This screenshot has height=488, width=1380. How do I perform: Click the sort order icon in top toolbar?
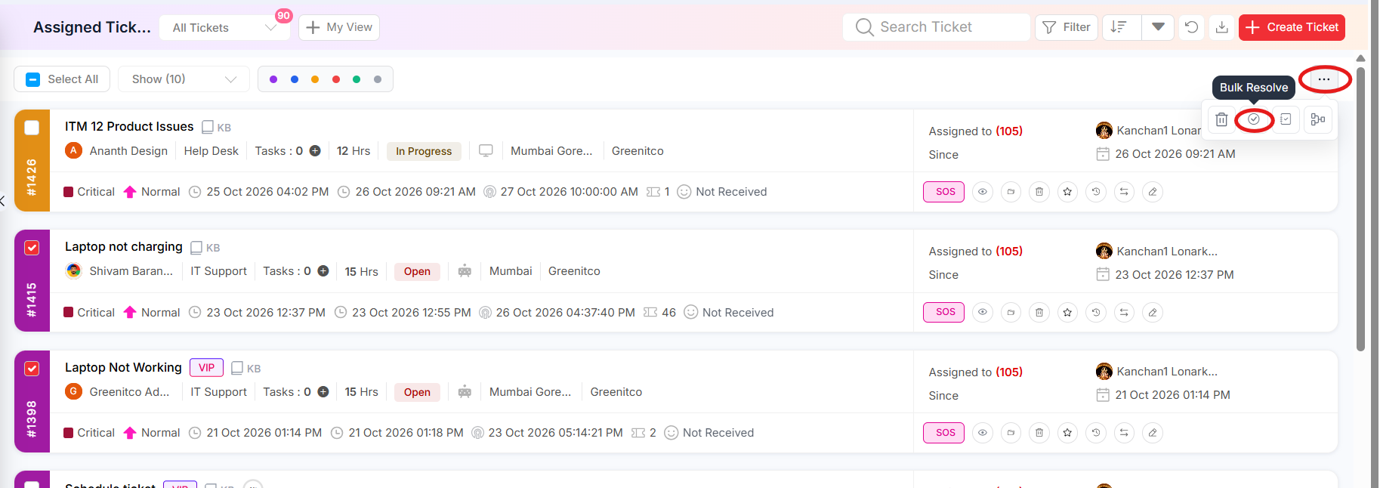1119,27
